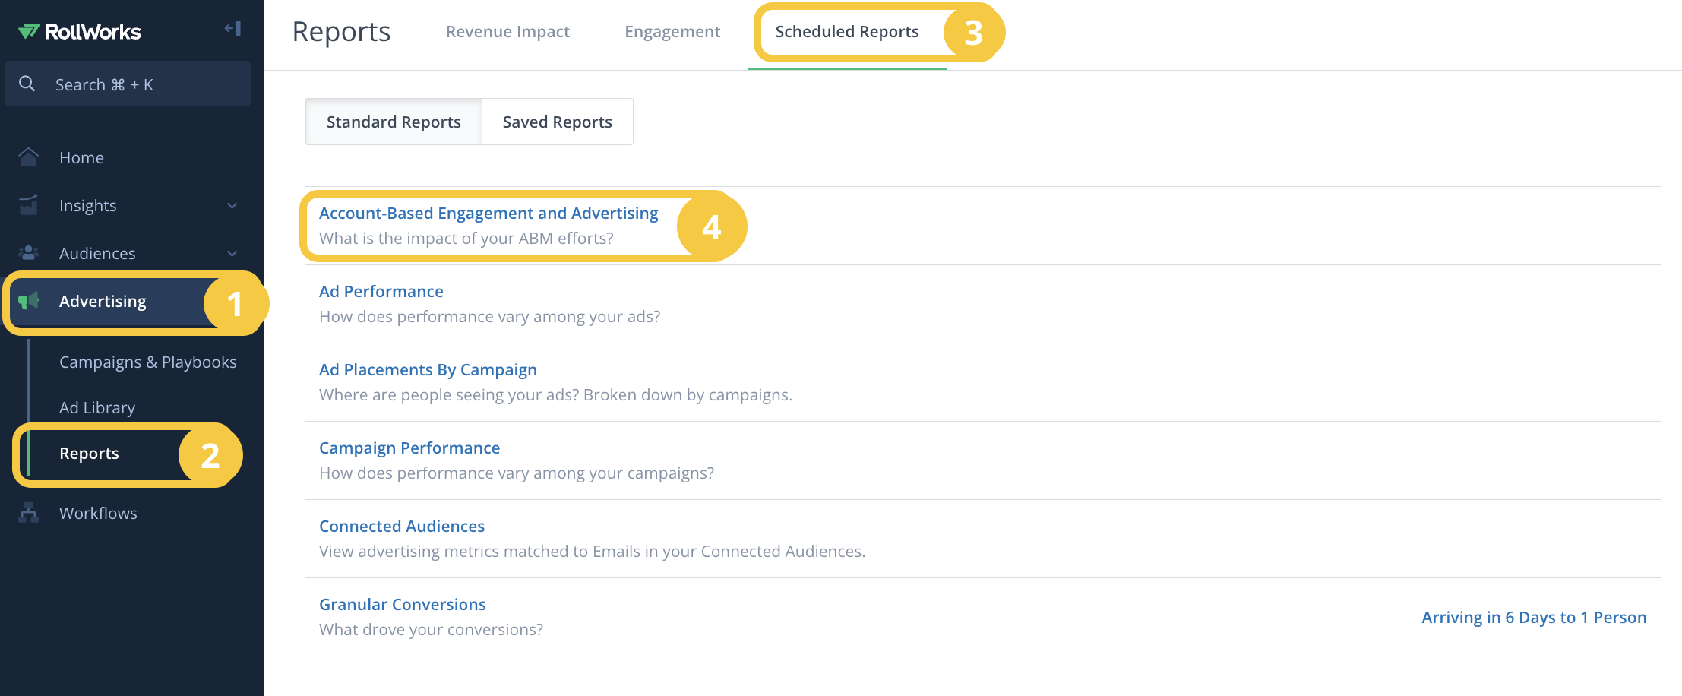Image resolution: width=1682 pixels, height=696 pixels.
Task: Open Campaigns & Playbooks
Action: 147,362
